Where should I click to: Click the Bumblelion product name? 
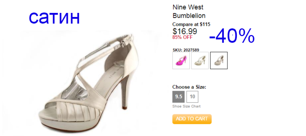pyautogui.click(x=189, y=16)
